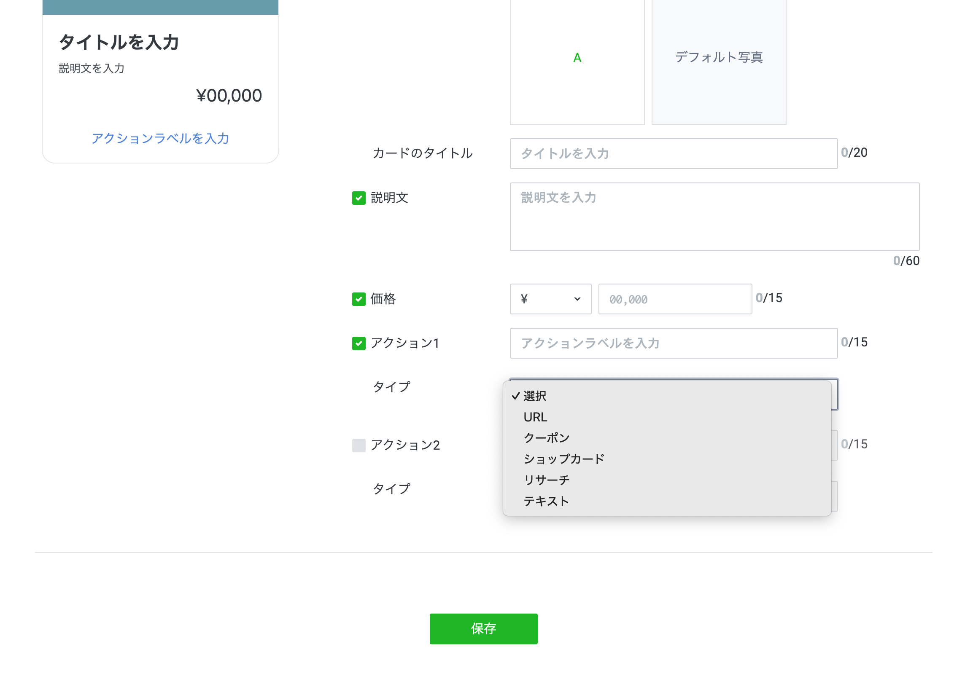The image size is (973, 681).
Task: Select URL from type dropdown
Action: point(535,417)
